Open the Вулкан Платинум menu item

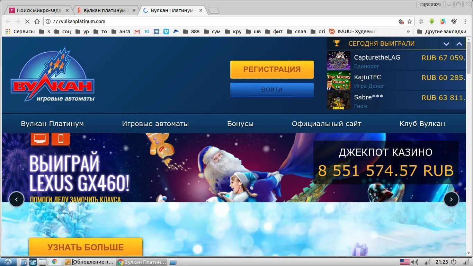(52, 124)
